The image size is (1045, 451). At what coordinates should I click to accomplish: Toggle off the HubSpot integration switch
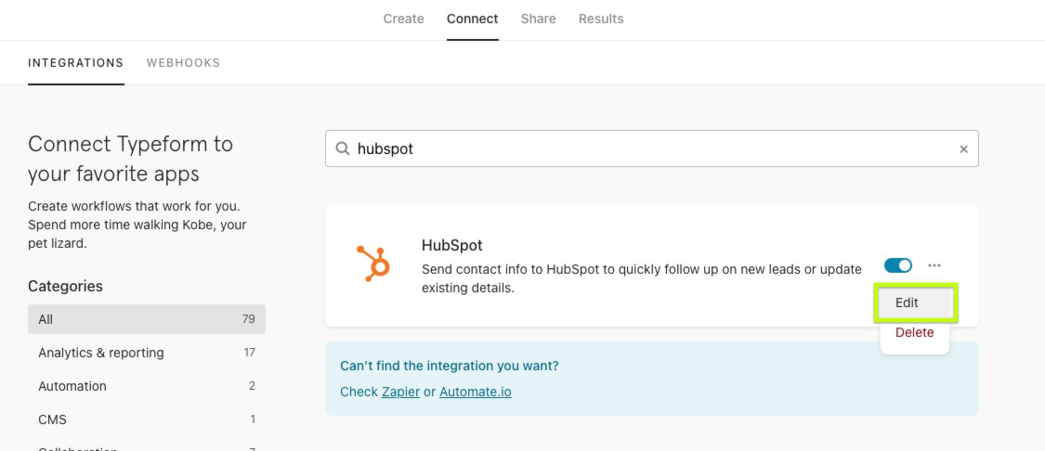(897, 265)
